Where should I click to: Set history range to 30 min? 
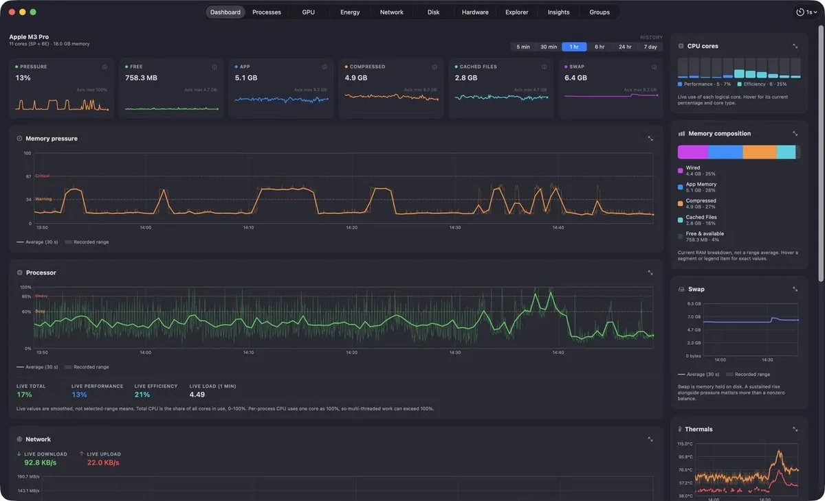pos(549,47)
